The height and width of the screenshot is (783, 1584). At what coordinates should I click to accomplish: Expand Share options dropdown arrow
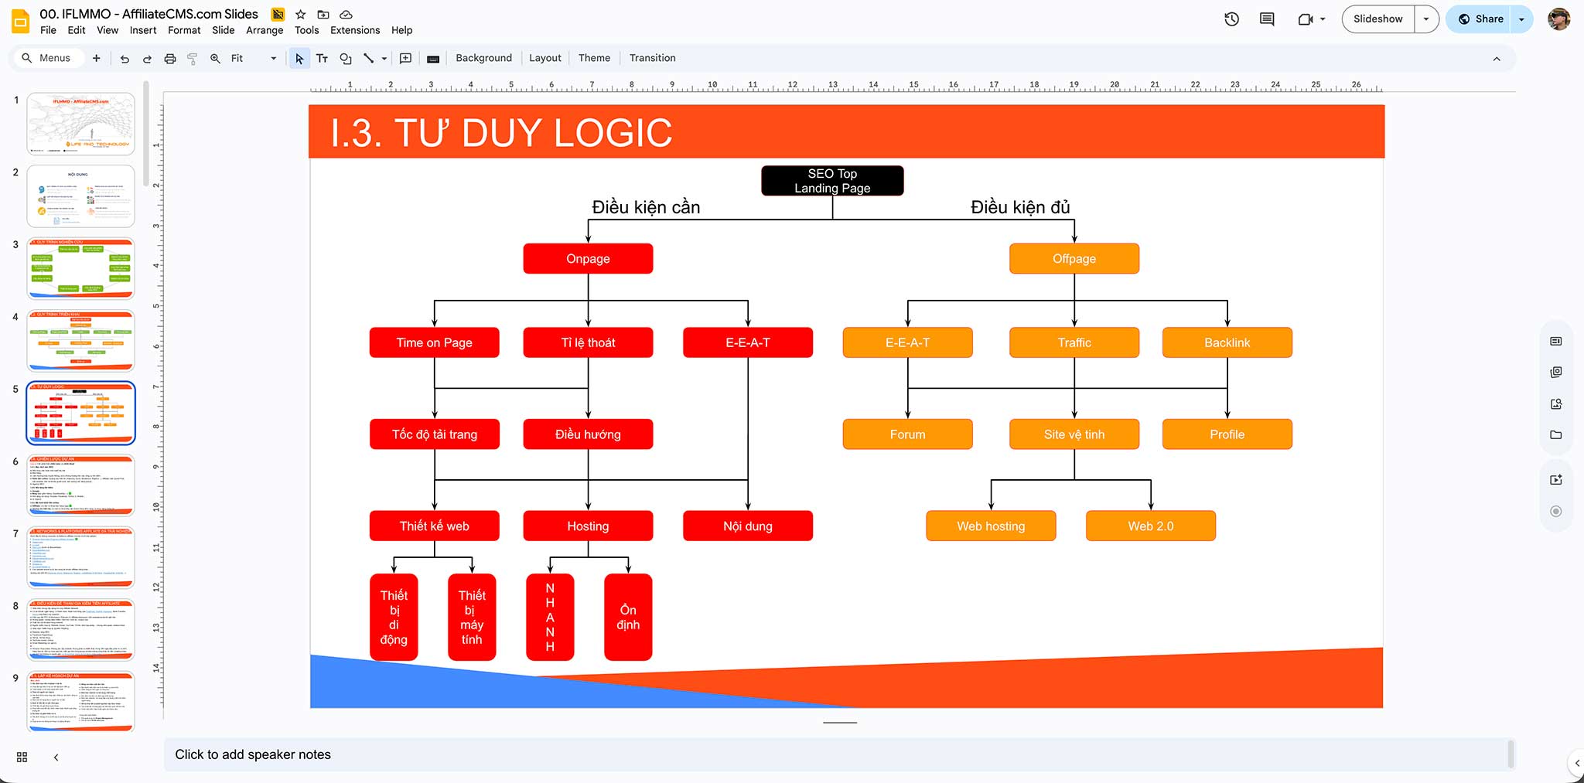1521,19
